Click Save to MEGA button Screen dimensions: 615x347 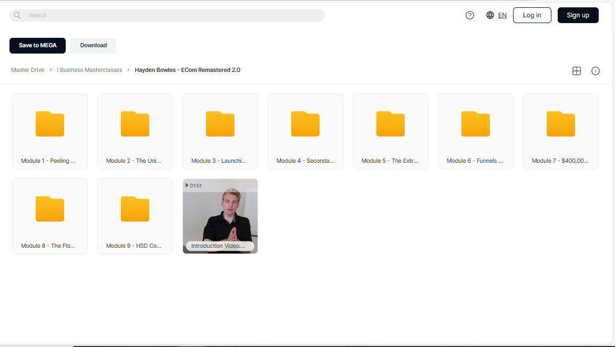(x=38, y=46)
